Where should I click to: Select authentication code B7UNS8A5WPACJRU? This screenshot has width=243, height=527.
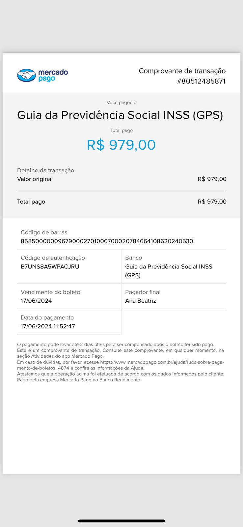coord(50,266)
